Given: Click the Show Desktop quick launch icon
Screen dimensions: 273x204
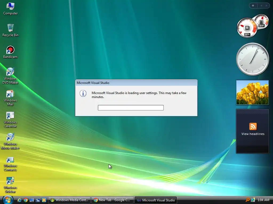Looking at the screenshot, I should [32, 200].
